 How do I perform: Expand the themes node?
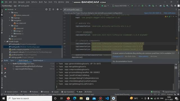[12, 34]
